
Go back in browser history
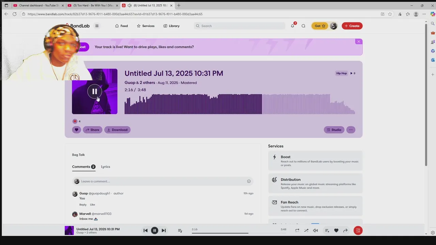click(x=6, y=14)
